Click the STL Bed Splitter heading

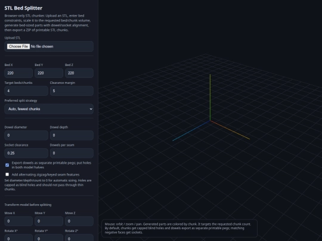tap(23, 8)
